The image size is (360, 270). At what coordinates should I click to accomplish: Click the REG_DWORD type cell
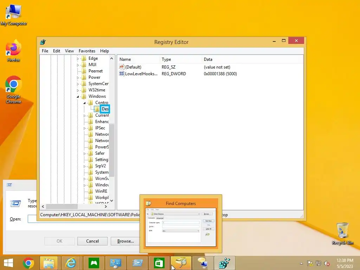point(174,74)
